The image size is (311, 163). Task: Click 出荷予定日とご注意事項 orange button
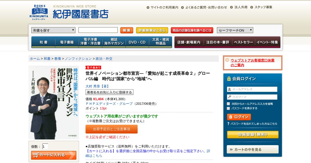[111, 129]
